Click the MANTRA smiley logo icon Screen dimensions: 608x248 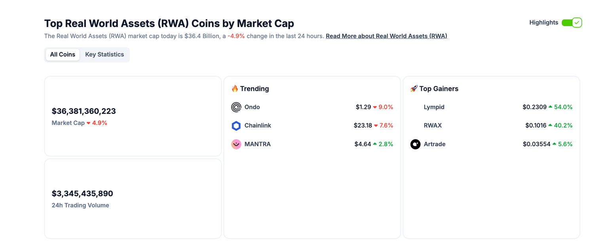[x=236, y=144]
